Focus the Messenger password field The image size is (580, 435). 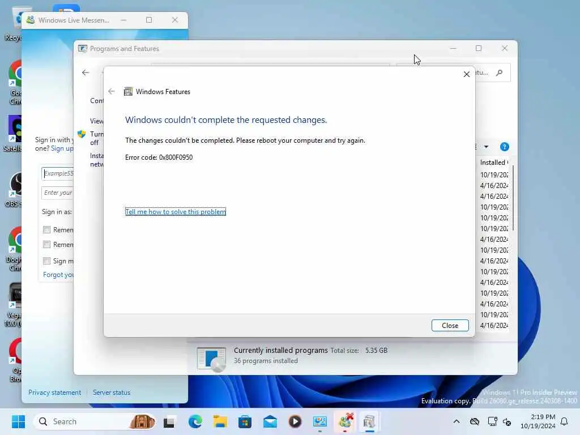click(57, 193)
